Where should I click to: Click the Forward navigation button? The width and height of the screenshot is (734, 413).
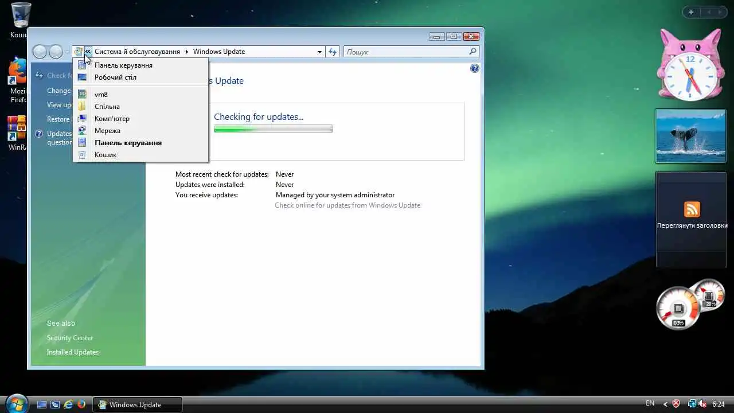[56, 52]
